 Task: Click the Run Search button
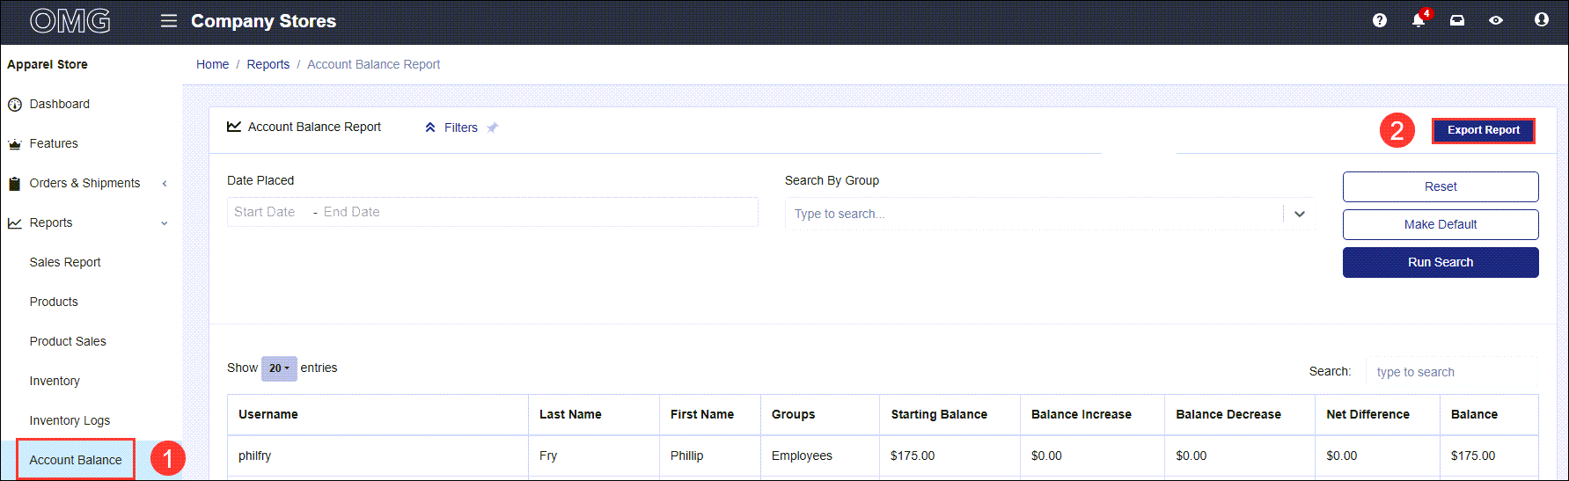click(1441, 262)
